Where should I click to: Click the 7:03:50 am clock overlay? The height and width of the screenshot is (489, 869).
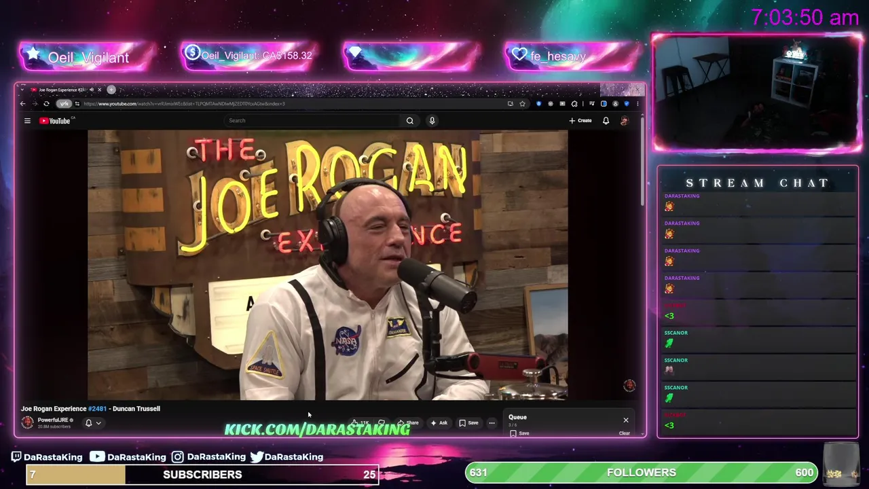tap(805, 18)
